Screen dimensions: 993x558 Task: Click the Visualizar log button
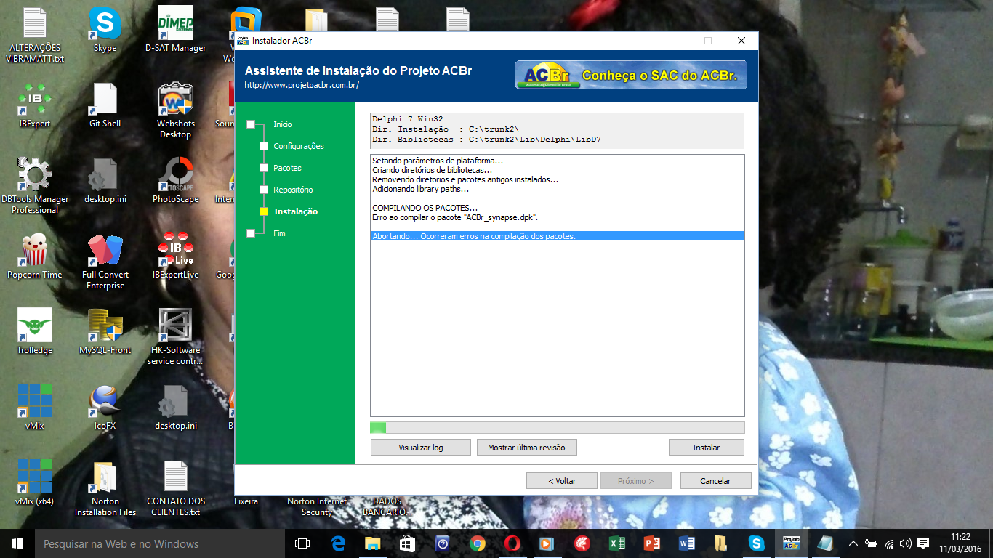[x=421, y=448]
